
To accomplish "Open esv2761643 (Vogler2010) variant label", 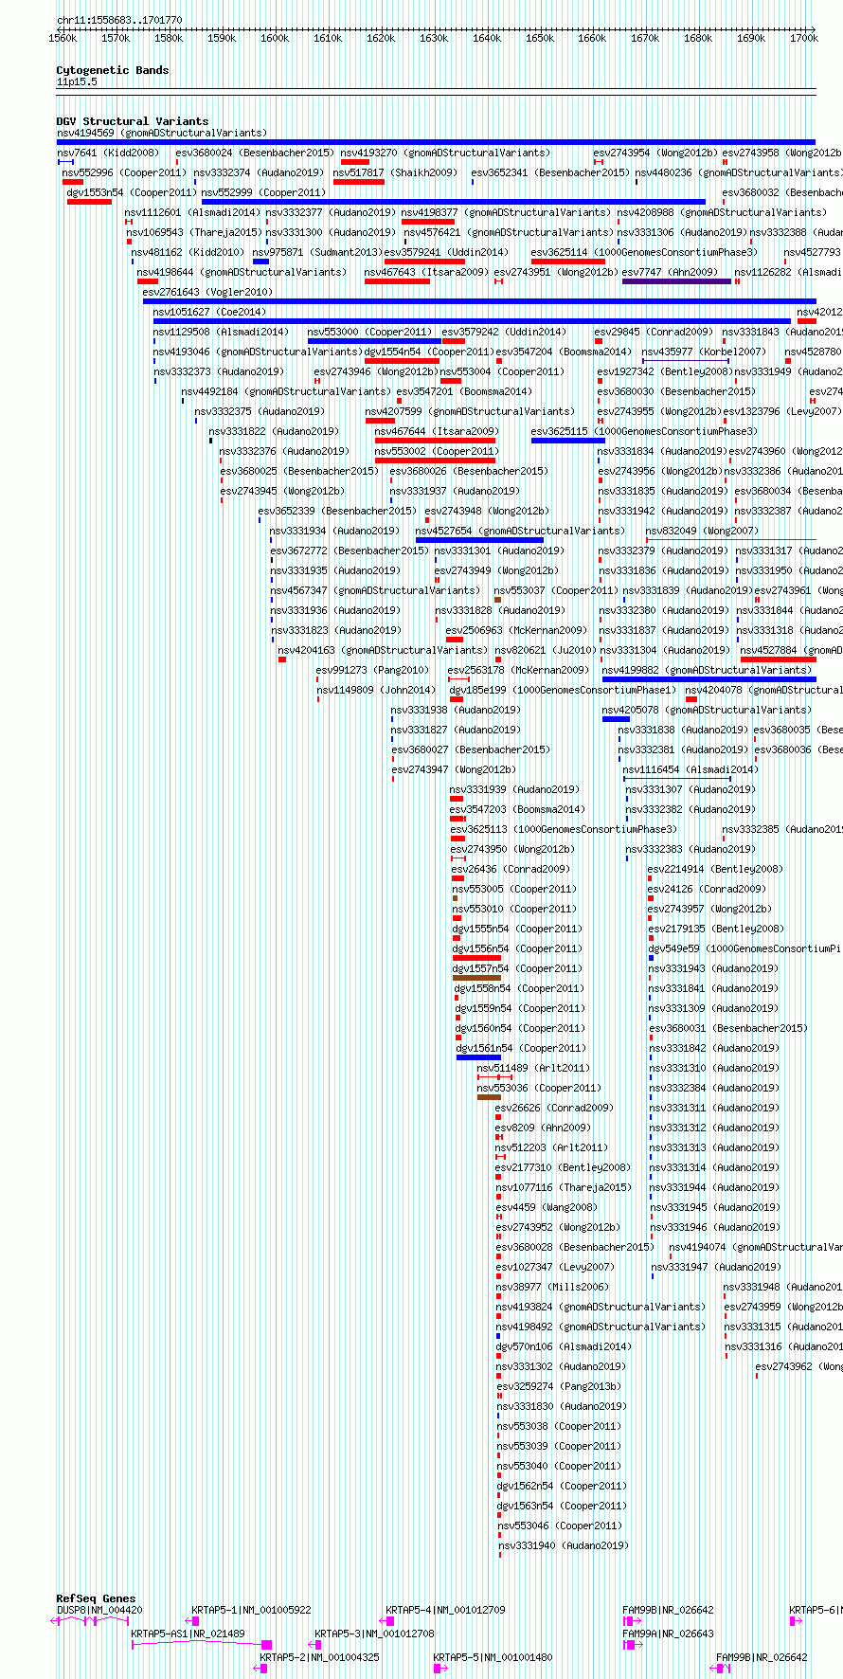I will click(x=207, y=292).
